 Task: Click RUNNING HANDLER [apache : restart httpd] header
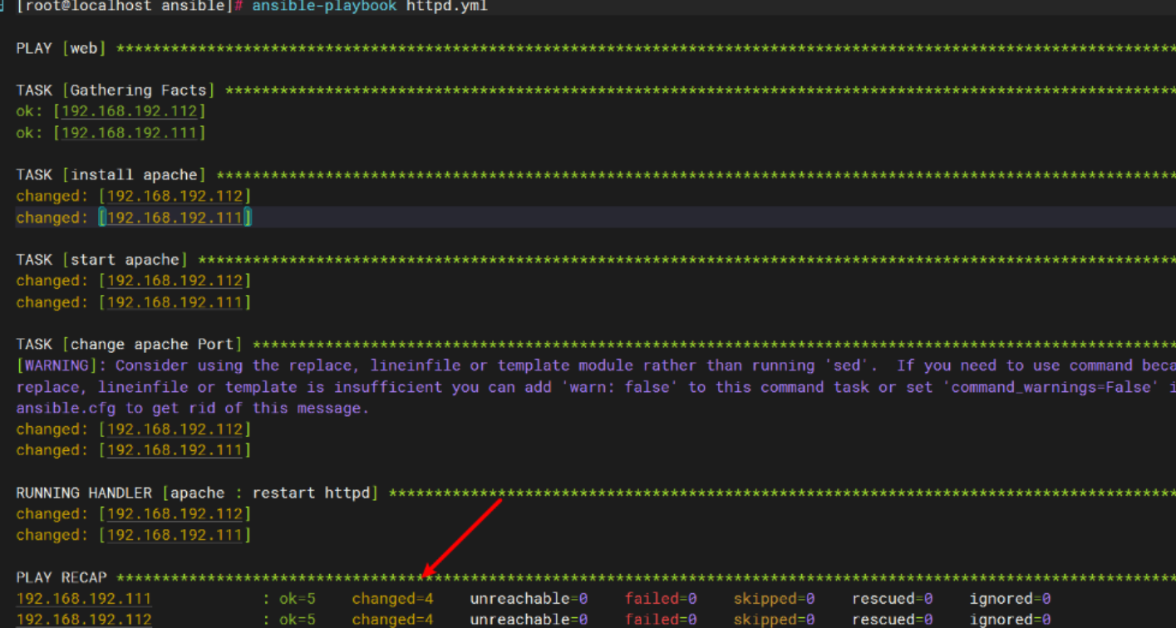(197, 493)
